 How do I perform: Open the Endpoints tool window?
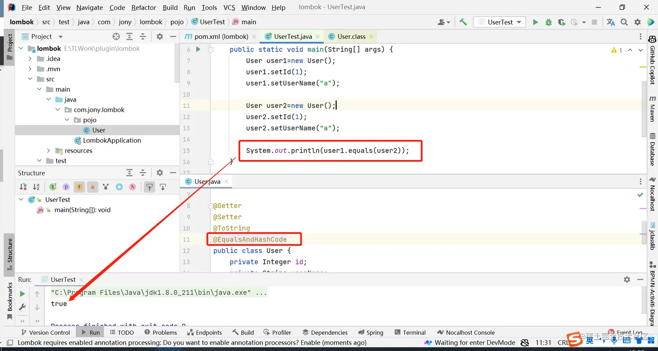coord(204,332)
